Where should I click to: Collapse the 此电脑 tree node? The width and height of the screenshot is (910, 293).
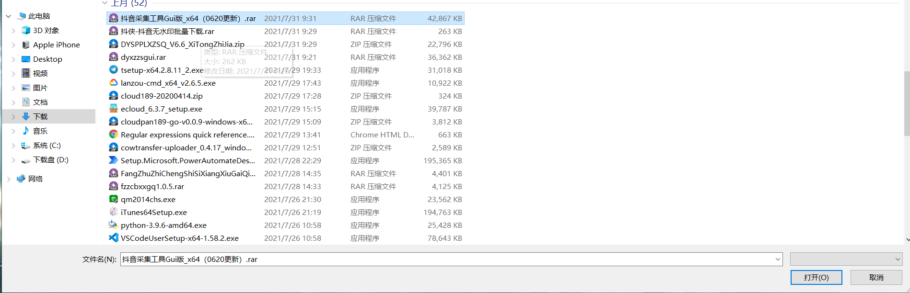tap(8, 16)
